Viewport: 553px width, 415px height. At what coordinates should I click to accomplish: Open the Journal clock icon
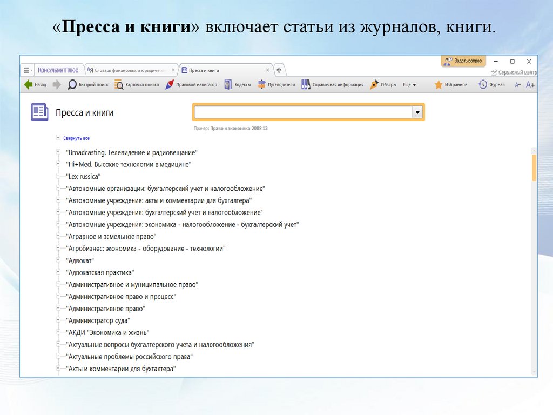(x=483, y=85)
